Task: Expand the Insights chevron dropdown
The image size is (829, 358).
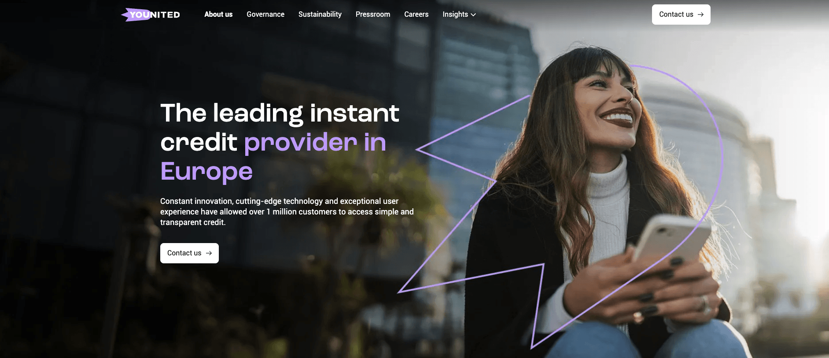Action: [x=473, y=15]
